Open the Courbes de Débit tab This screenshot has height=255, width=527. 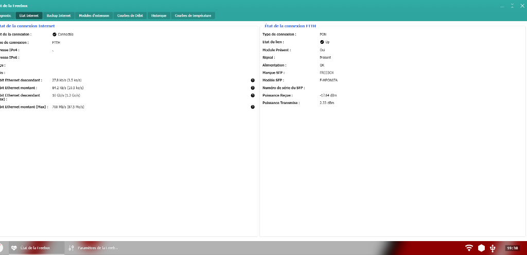(130, 15)
